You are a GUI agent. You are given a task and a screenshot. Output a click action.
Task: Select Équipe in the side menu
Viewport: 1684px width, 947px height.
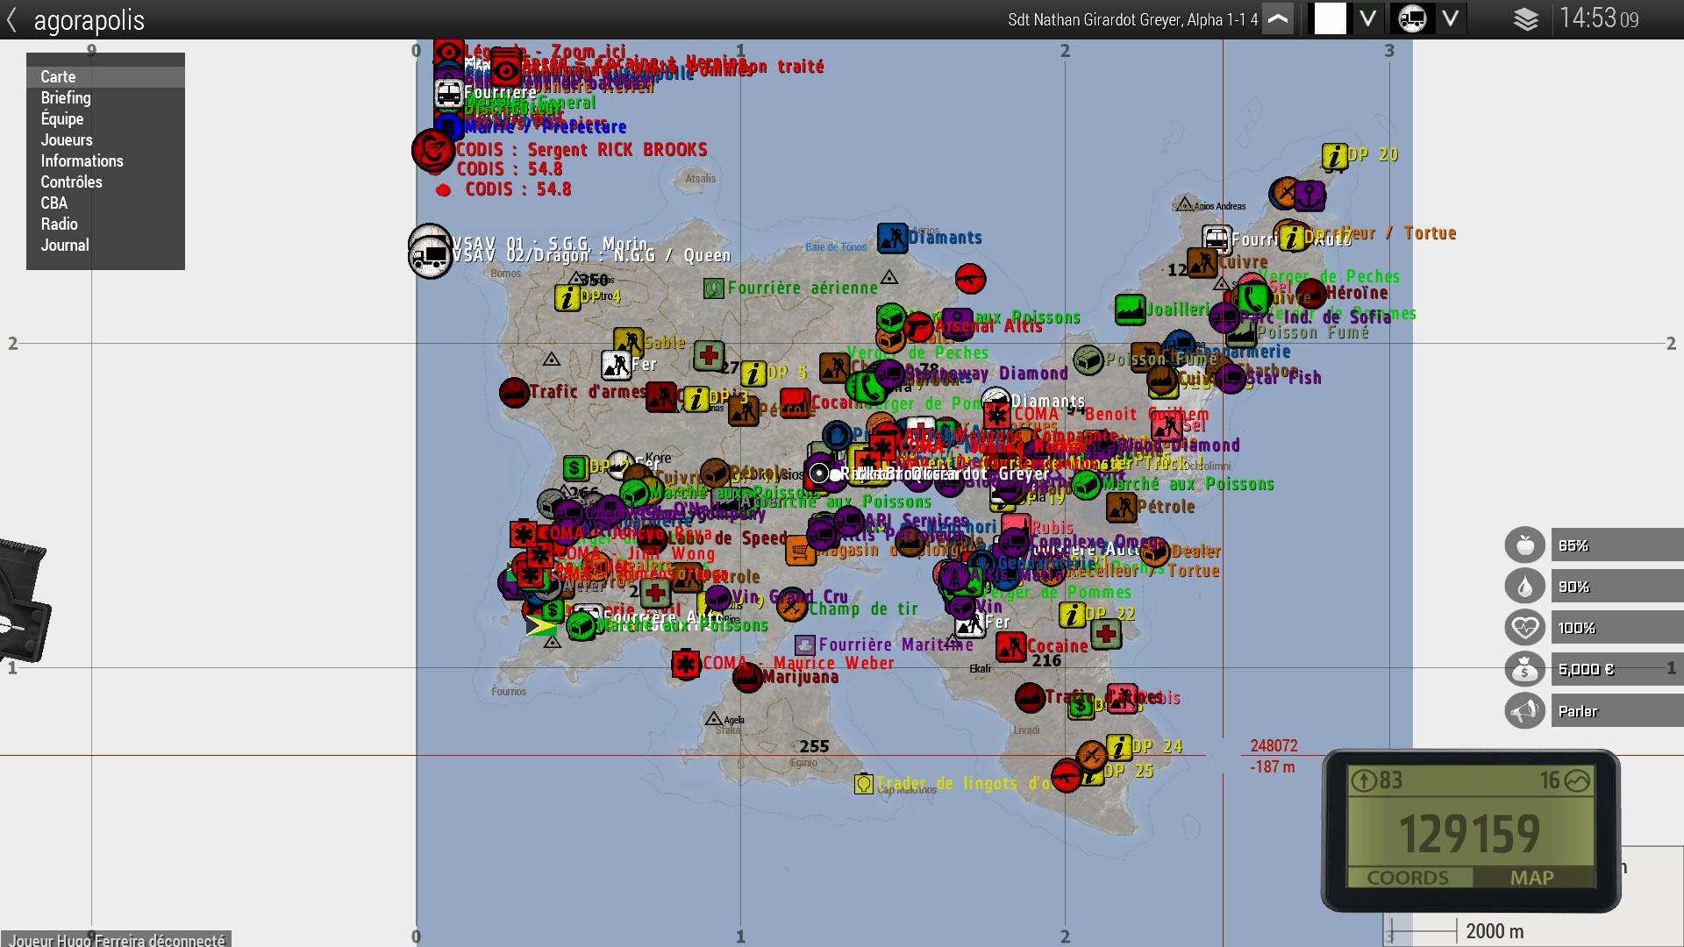pos(105,119)
